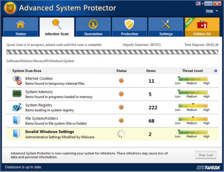This screenshot has height=172, width=224.
Task: Select the Invalid Windows Settings row title
Action: tap(50, 132)
